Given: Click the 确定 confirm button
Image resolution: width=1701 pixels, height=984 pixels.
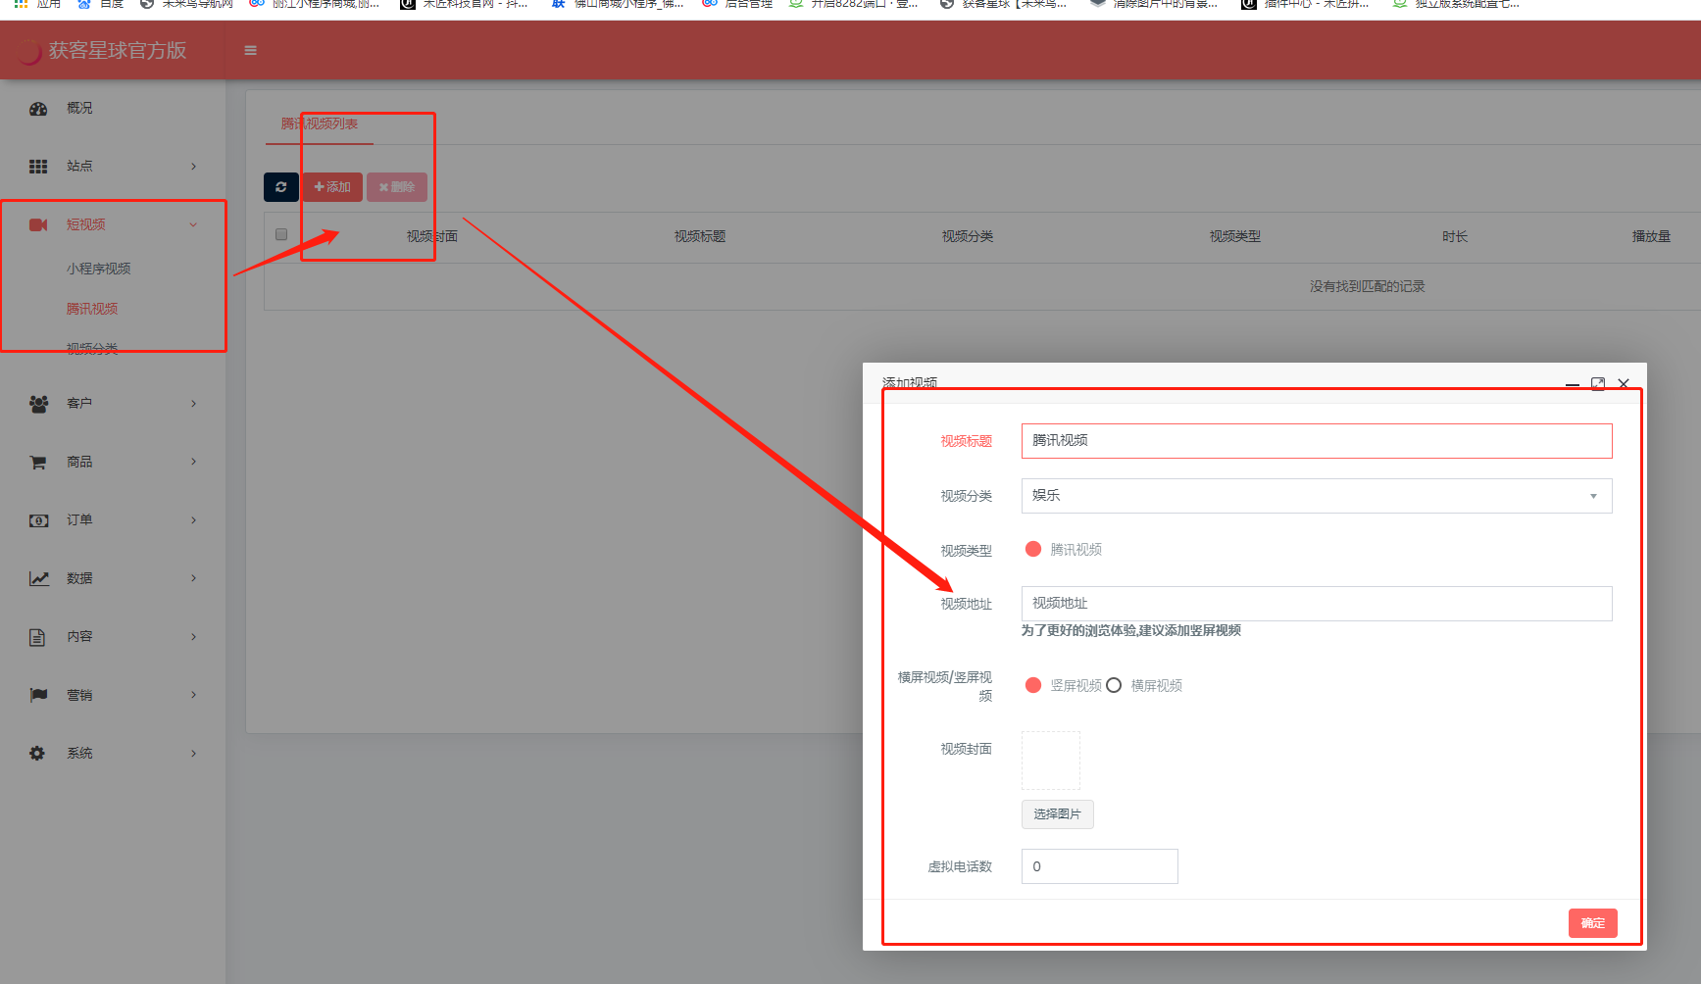Looking at the screenshot, I should tap(1592, 923).
